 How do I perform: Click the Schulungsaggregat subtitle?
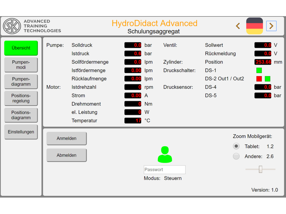point(154,31)
